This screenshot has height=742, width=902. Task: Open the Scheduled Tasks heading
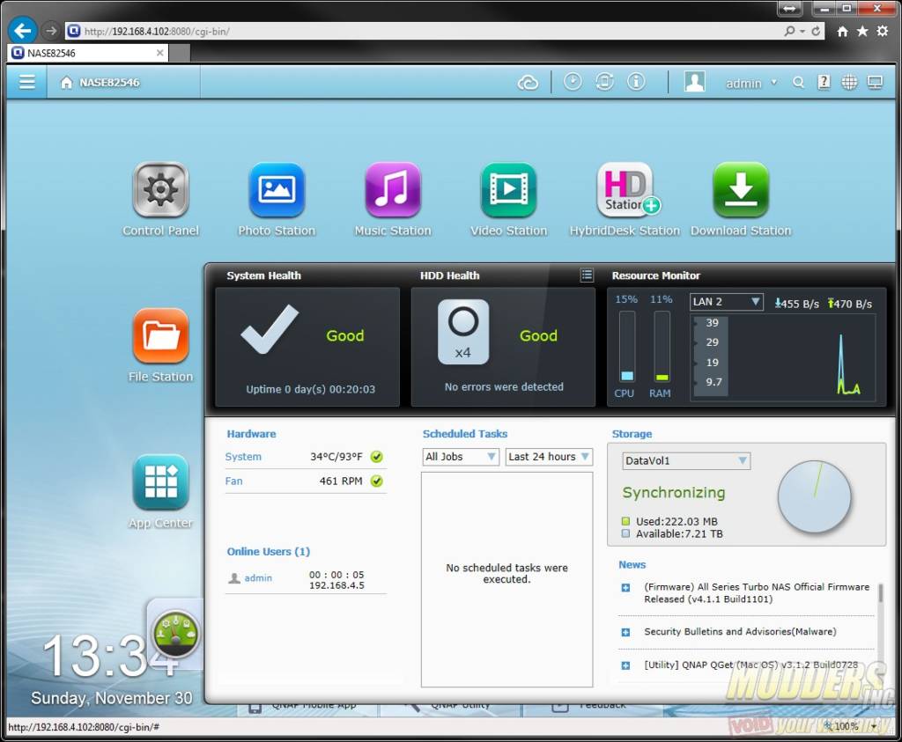[465, 434]
